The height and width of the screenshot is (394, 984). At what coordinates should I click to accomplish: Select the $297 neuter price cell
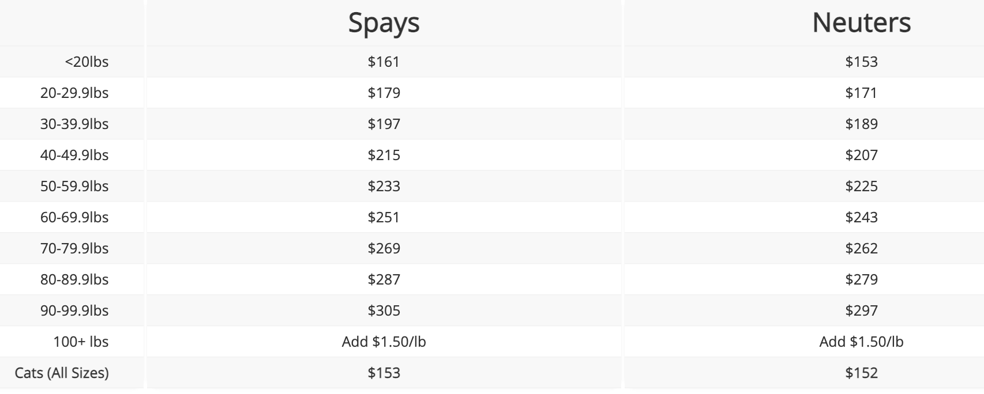[861, 310]
